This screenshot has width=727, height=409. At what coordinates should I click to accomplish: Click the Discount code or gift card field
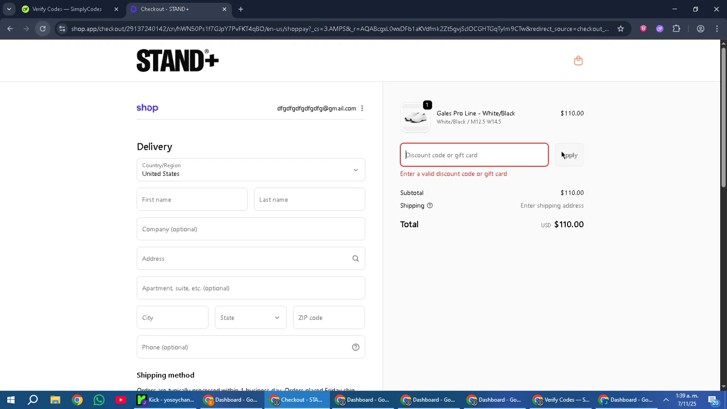474,155
